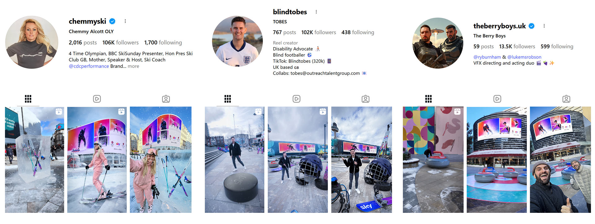Switch to chemmyski Reels tab icon
The width and height of the screenshot is (595, 224).
(x=97, y=99)
